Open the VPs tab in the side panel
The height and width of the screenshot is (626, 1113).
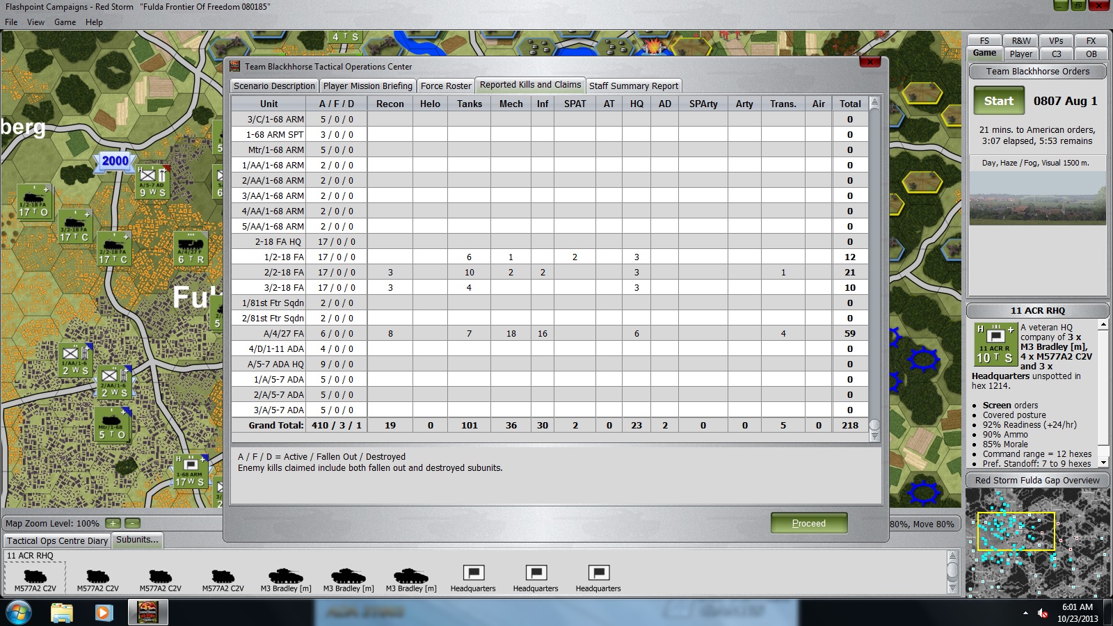(1056, 40)
